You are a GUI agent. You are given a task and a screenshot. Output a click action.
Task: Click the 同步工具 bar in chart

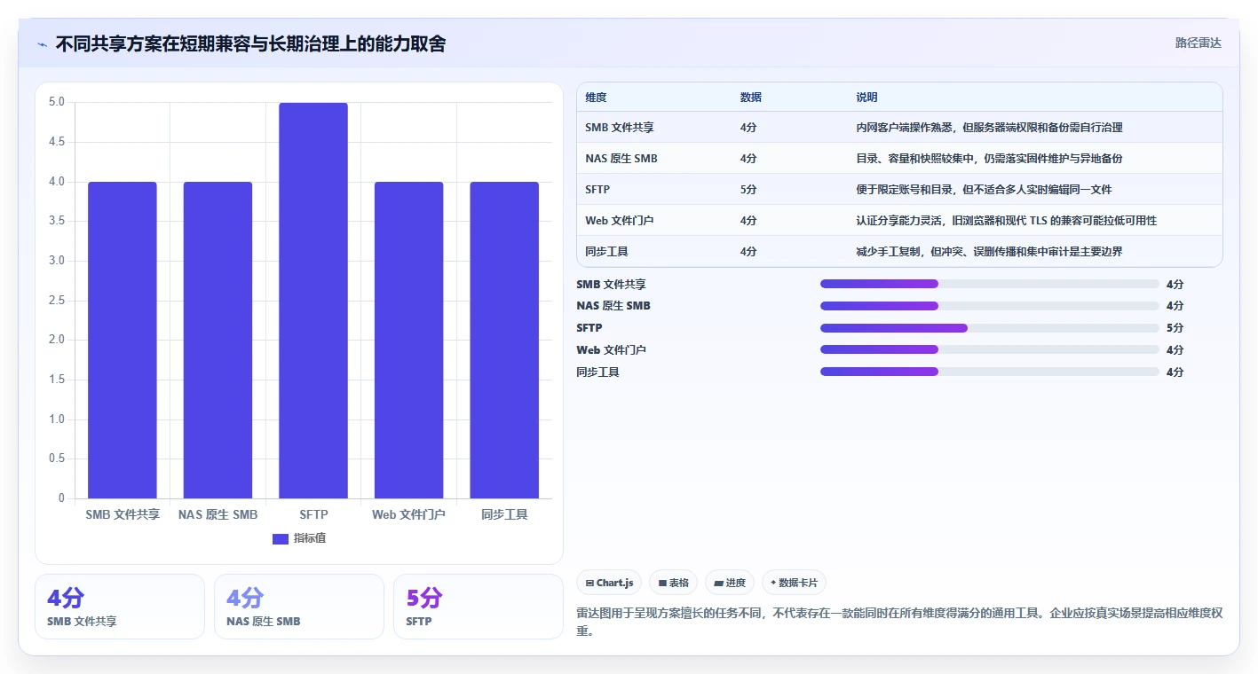click(504, 340)
